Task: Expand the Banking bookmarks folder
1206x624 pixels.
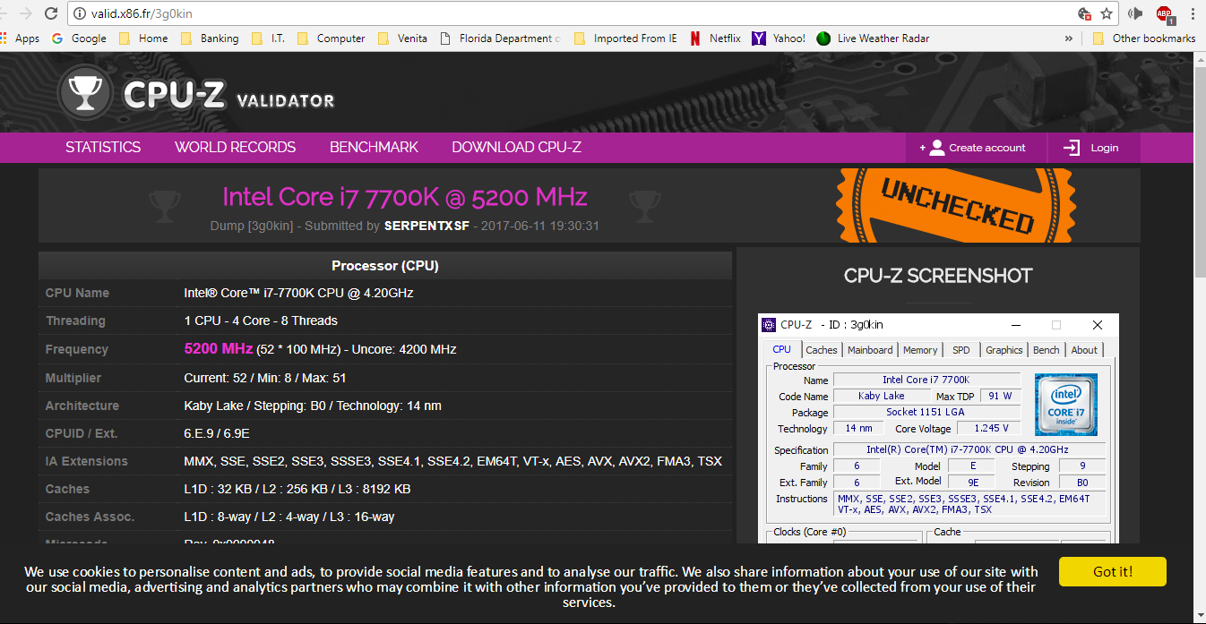Action: pyautogui.click(x=210, y=38)
